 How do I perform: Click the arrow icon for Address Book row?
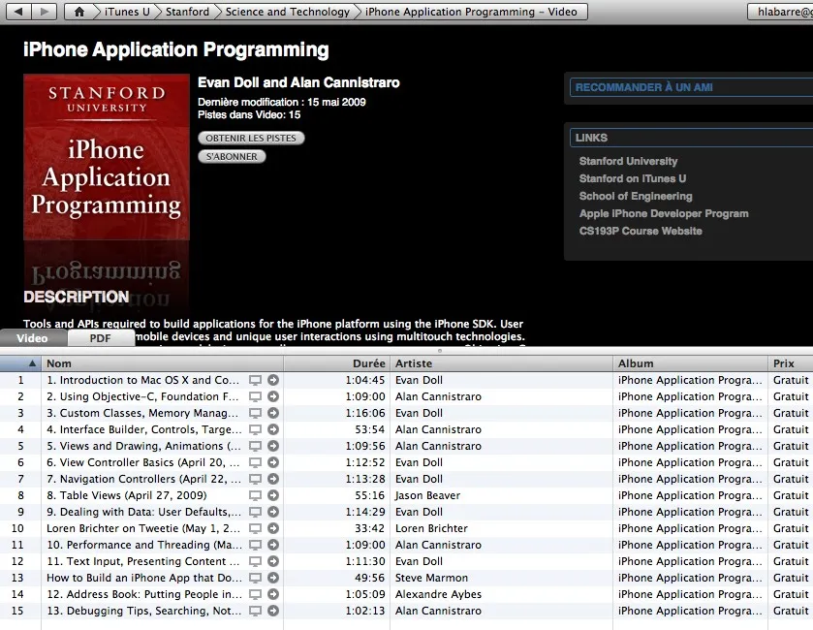273,594
